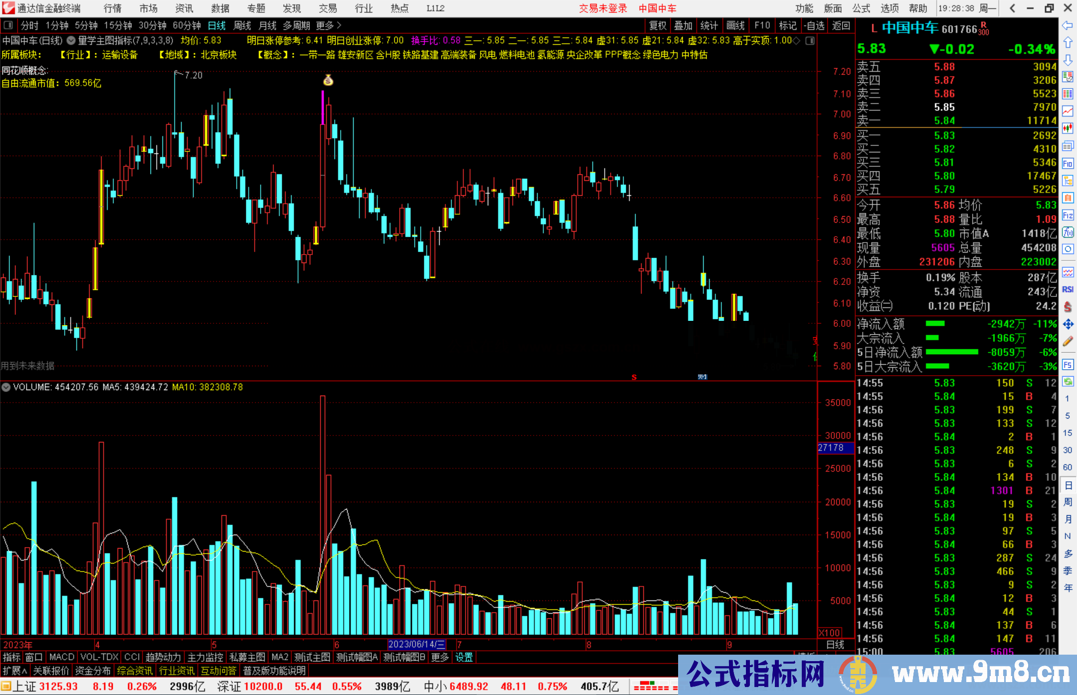Screen dimensions: 1077x695
Task: Click the back chevron in title bar
Action: pos(1012,8)
